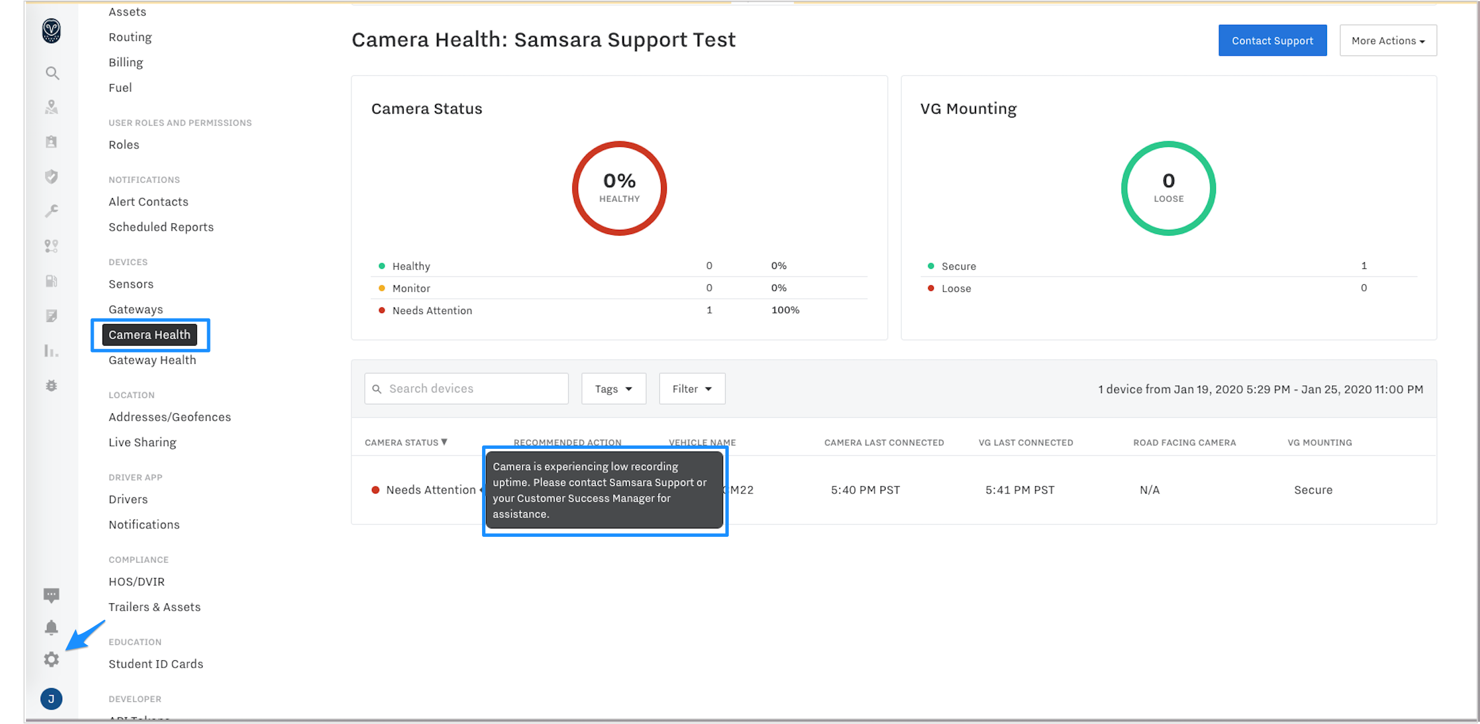Click the Secure mounting cell in table

(1313, 490)
